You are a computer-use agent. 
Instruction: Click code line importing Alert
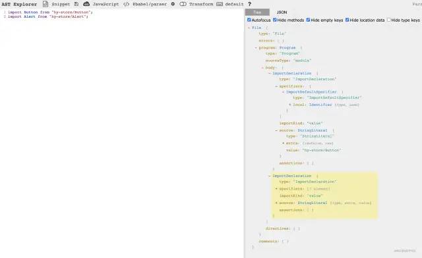pos(48,16)
